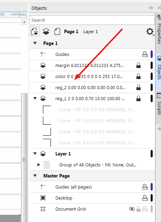The image size is (161, 222).
Task: Click the Layer view icon in toolbar
Action: (46, 31)
